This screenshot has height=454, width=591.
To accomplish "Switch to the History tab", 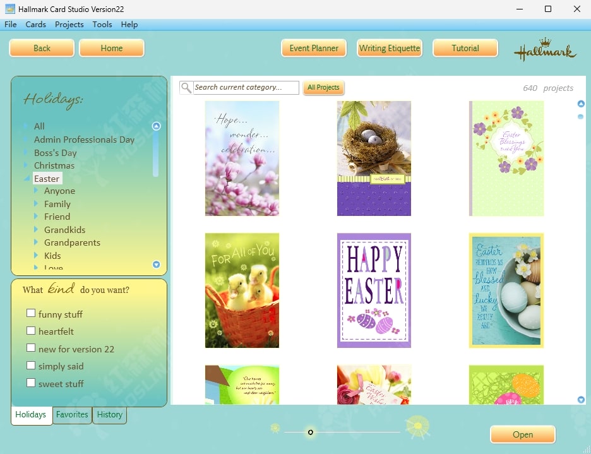I will (110, 415).
